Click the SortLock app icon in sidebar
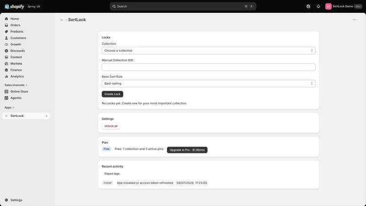The width and height of the screenshot is (366, 206). pyautogui.click(x=6, y=116)
